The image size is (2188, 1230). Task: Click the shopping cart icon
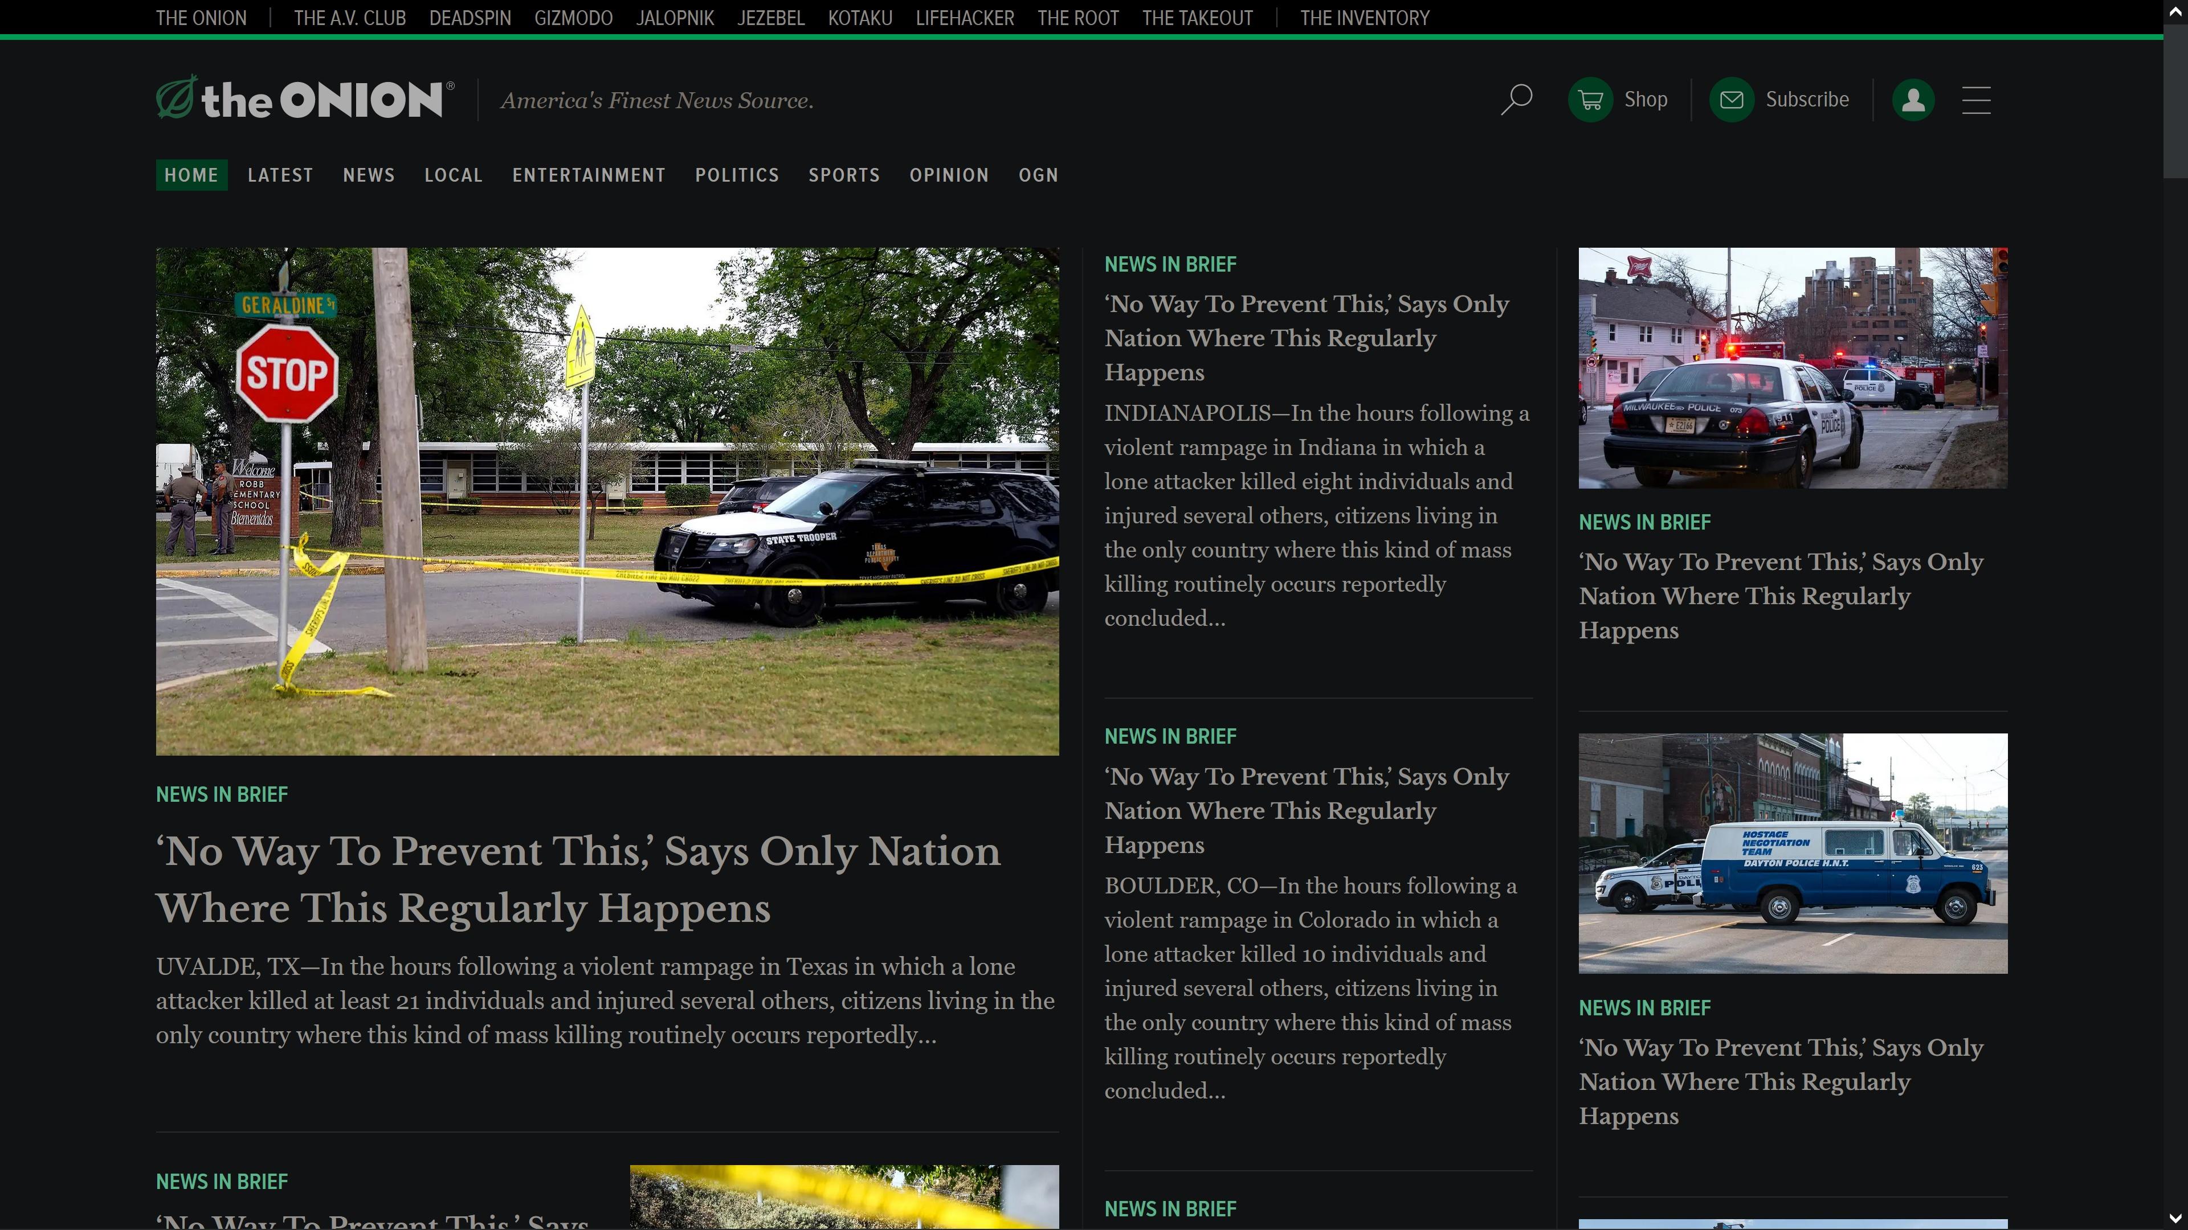1590,99
